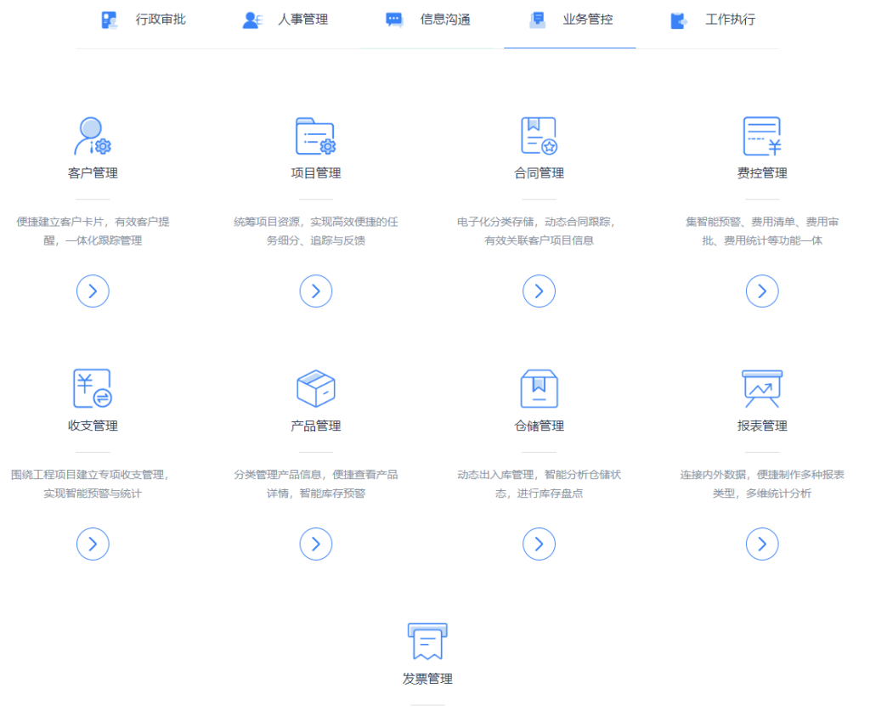The width and height of the screenshot is (870, 711).
Task: Select the 客户管理 customer management icon
Action: tap(93, 134)
